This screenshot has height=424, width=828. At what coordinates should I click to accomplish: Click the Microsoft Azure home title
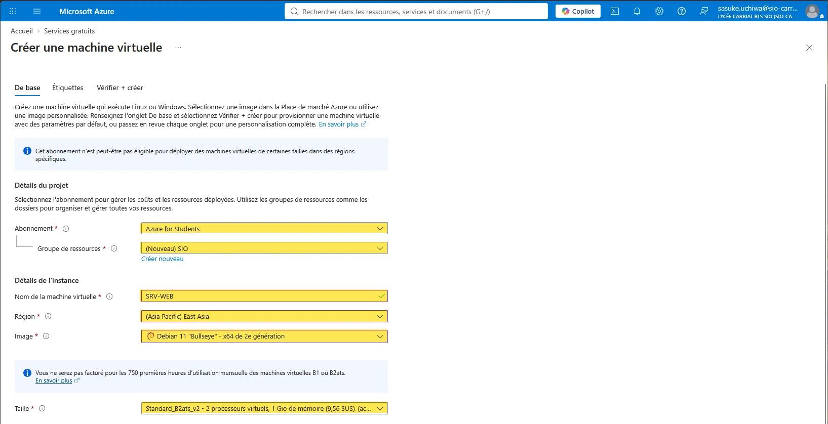pos(87,11)
